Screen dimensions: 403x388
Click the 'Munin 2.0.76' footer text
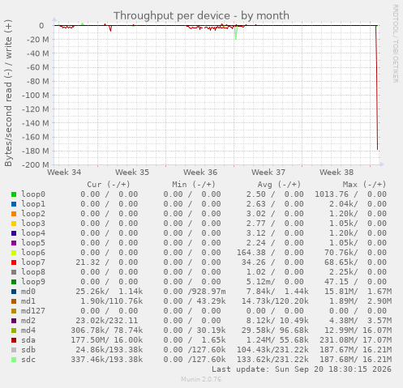[201, 379]
